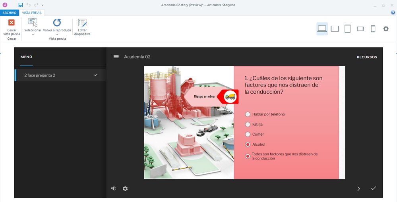Select the VISTA PREVIA ribbon tab
Image resolution: width=397 pixels, height=202 pixels.
(33, 13)
